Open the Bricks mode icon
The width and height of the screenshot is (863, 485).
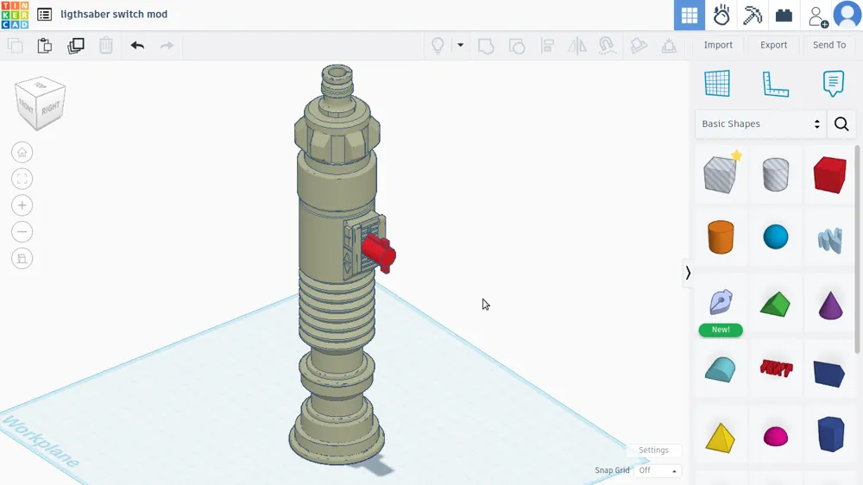[x=784, y=15]
